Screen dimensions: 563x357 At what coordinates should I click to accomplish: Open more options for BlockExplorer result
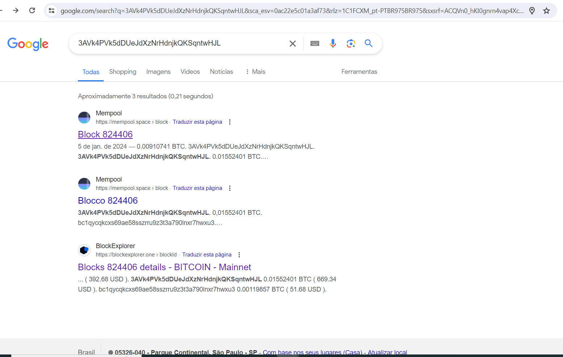(239, 255)
